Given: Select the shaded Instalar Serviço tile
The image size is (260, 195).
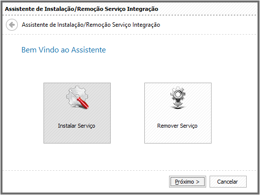Looking at the screenshot, I should (x=77, y=113).
